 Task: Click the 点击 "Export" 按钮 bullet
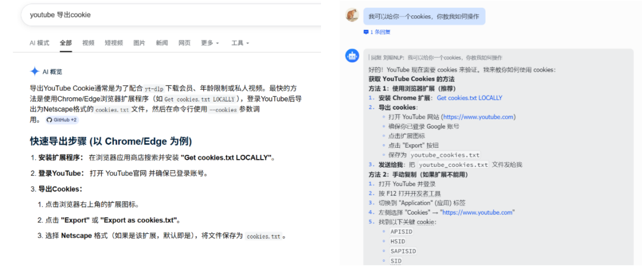[x=414, y=145]
